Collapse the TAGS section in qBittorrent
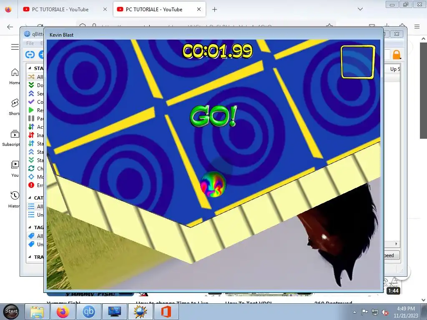 click(30, 227)
